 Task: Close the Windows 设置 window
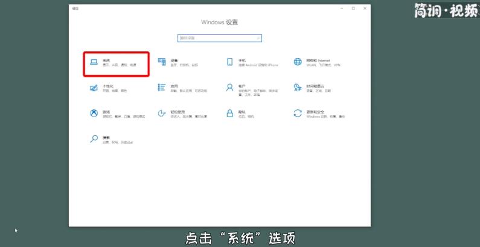[x=365, y=8]
